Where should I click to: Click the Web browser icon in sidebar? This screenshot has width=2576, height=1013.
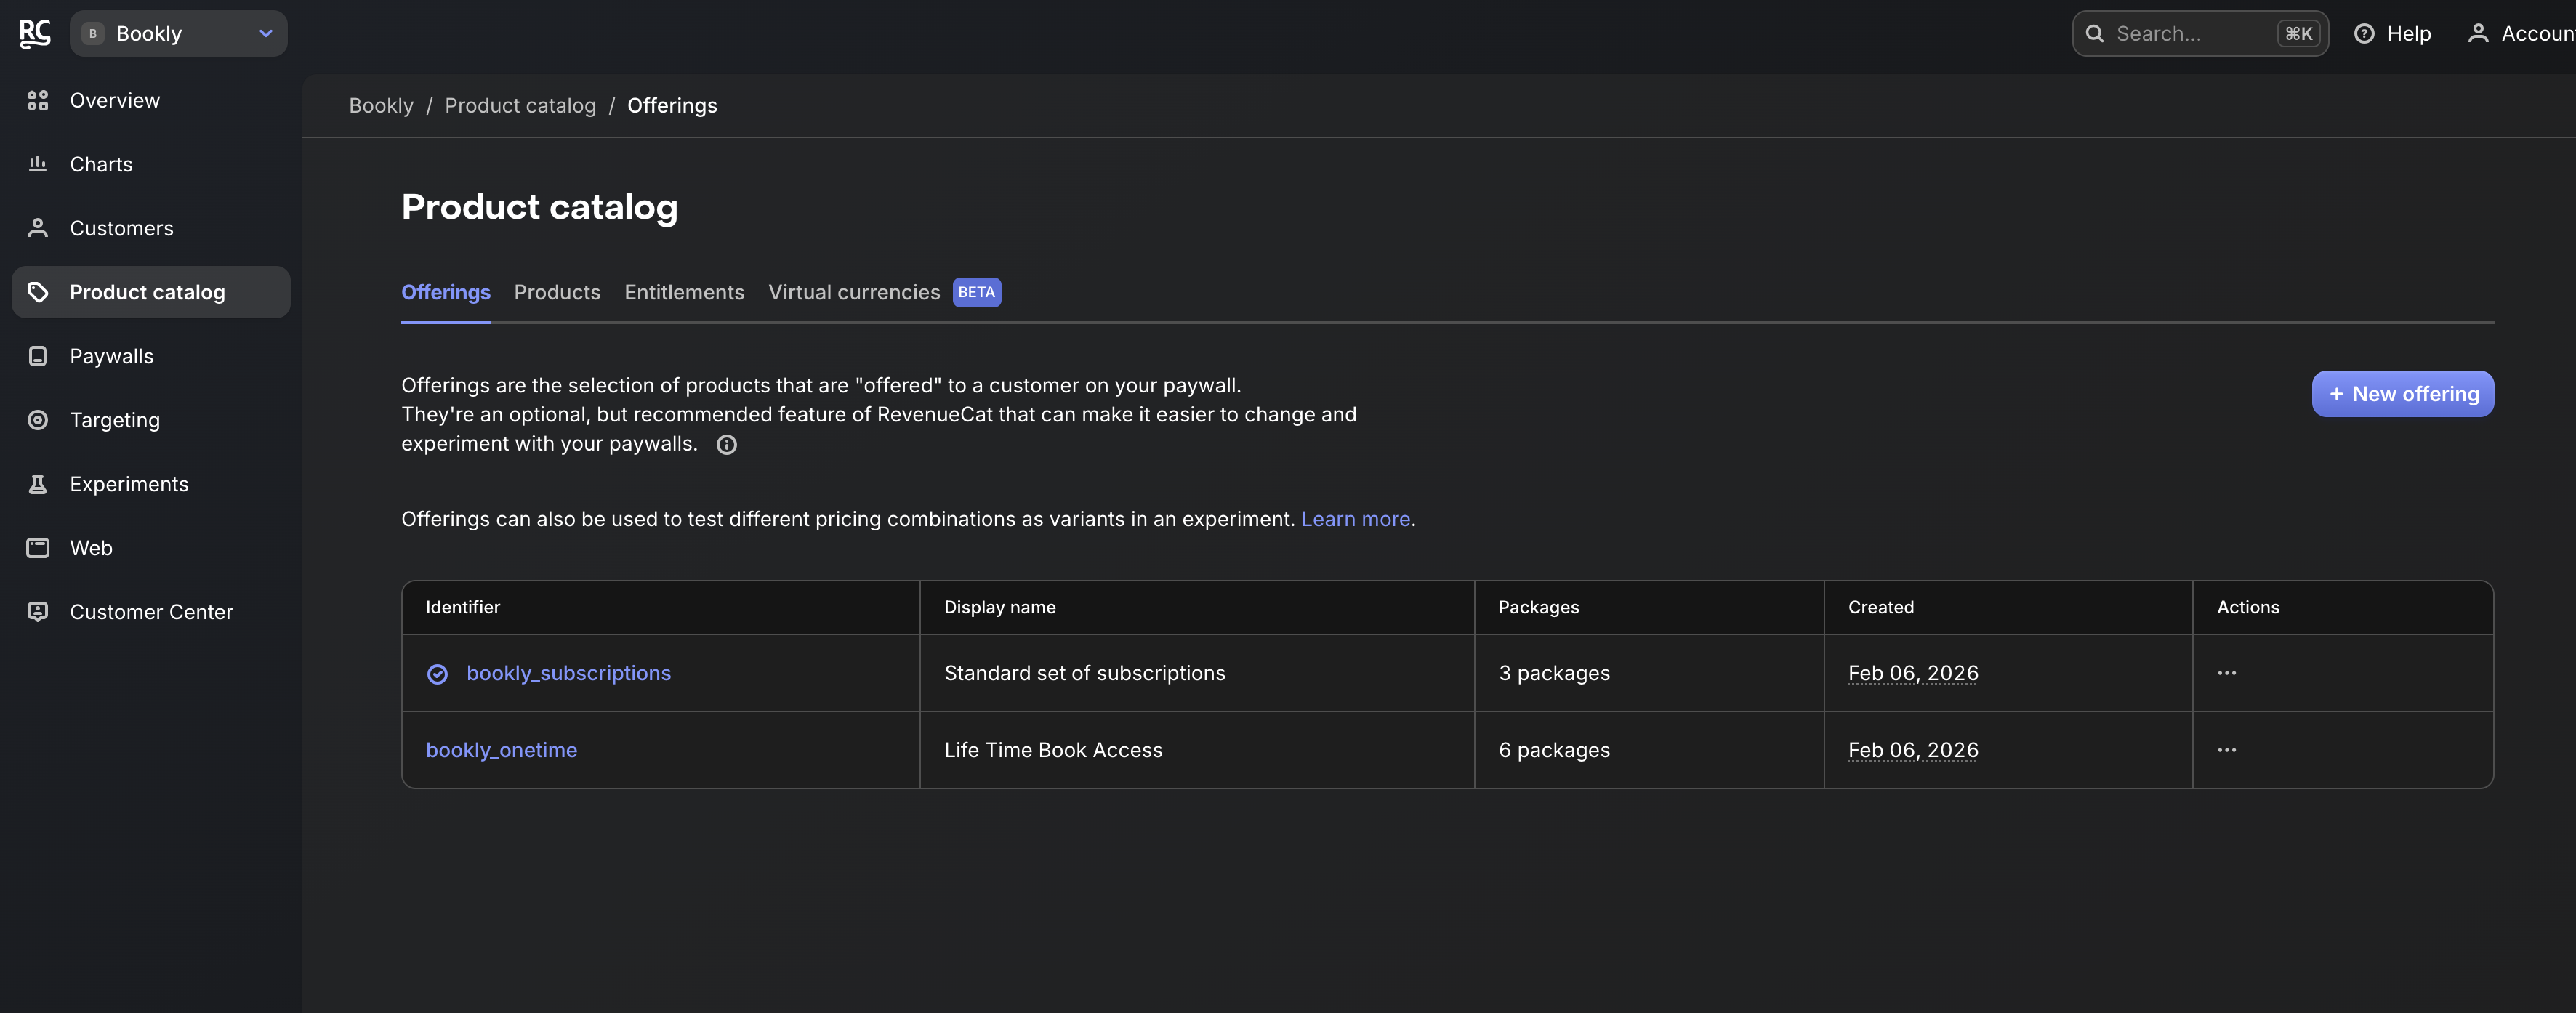[38, 548]
